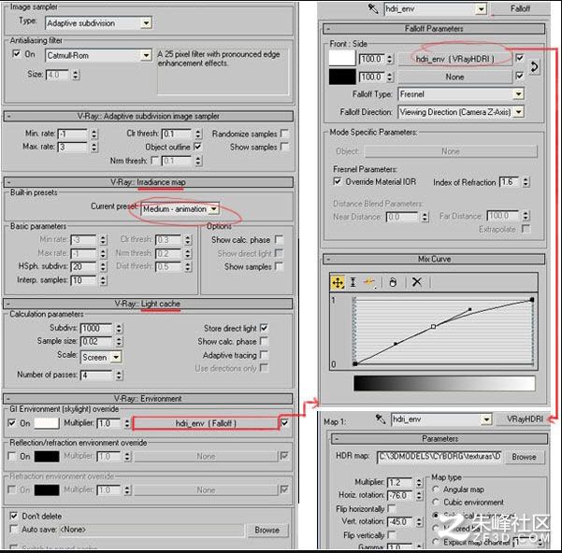Collapse the V-Ray:: Light cache rollout
This screenshot has width=562, height=553.
(148, 304)
